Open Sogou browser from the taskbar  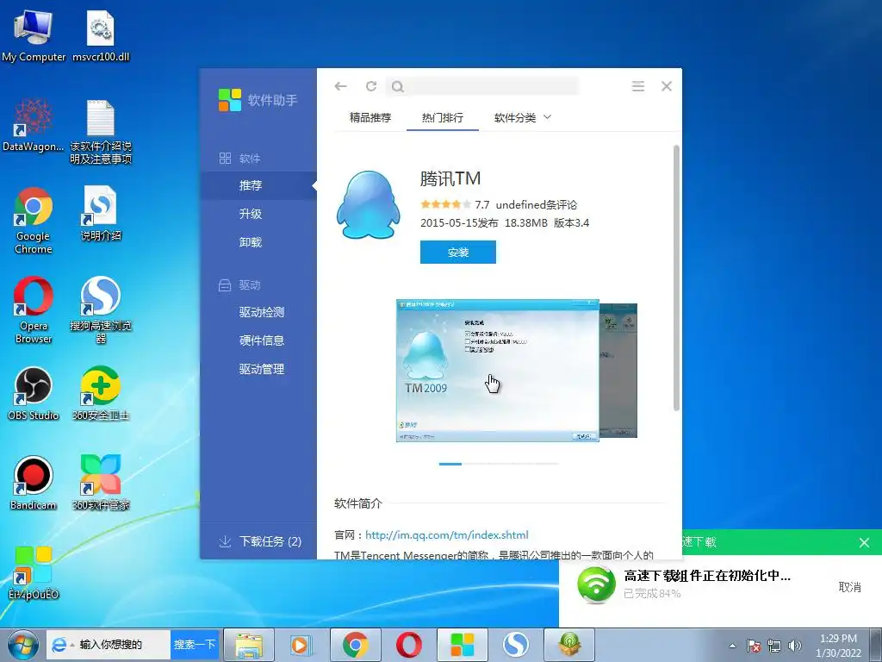click(x=515, y=645)
